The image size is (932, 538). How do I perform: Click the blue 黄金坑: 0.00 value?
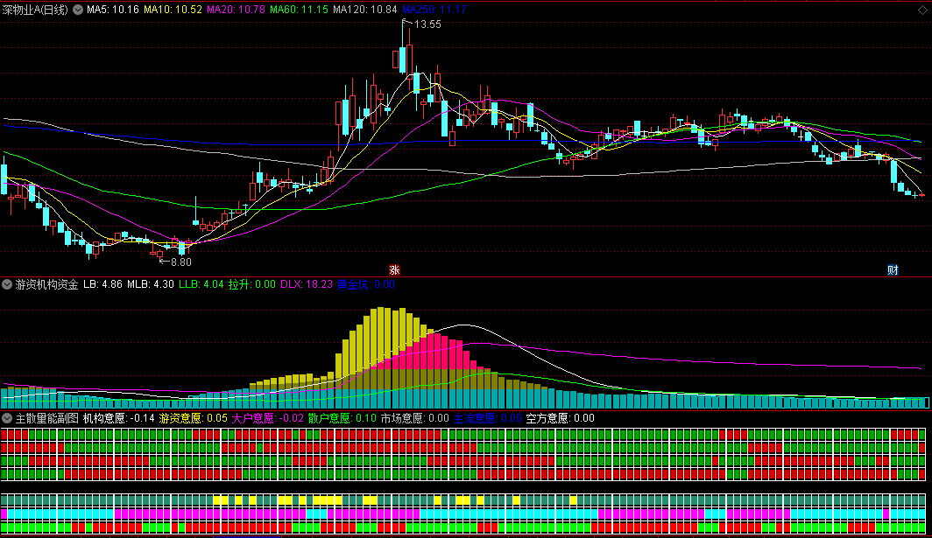coord(366,284)
